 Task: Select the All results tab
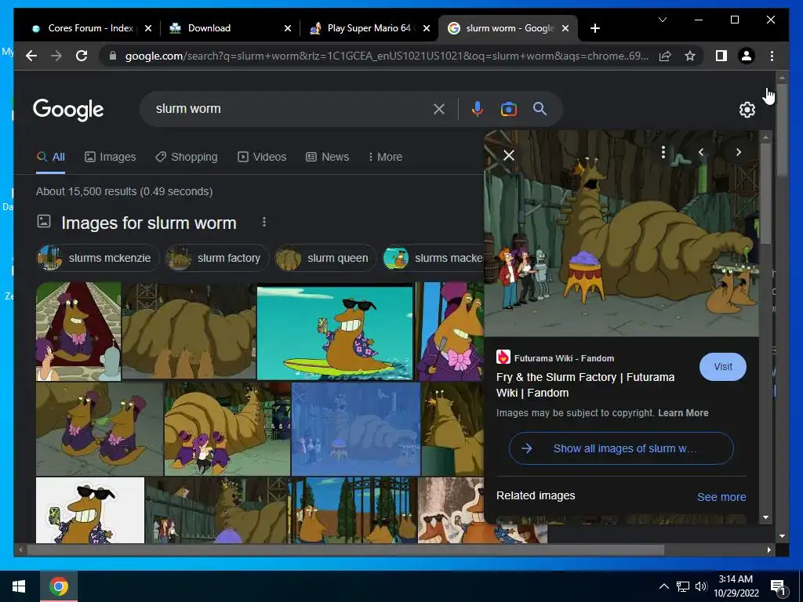pos(51,157)
